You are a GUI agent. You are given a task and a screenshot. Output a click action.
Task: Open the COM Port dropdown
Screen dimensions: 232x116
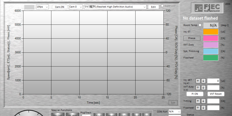175,112
